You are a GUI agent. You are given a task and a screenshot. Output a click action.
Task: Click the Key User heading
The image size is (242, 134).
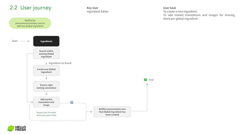(93, 8)
